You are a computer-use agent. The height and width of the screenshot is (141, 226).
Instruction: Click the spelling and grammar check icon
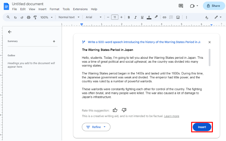(207, 17)
